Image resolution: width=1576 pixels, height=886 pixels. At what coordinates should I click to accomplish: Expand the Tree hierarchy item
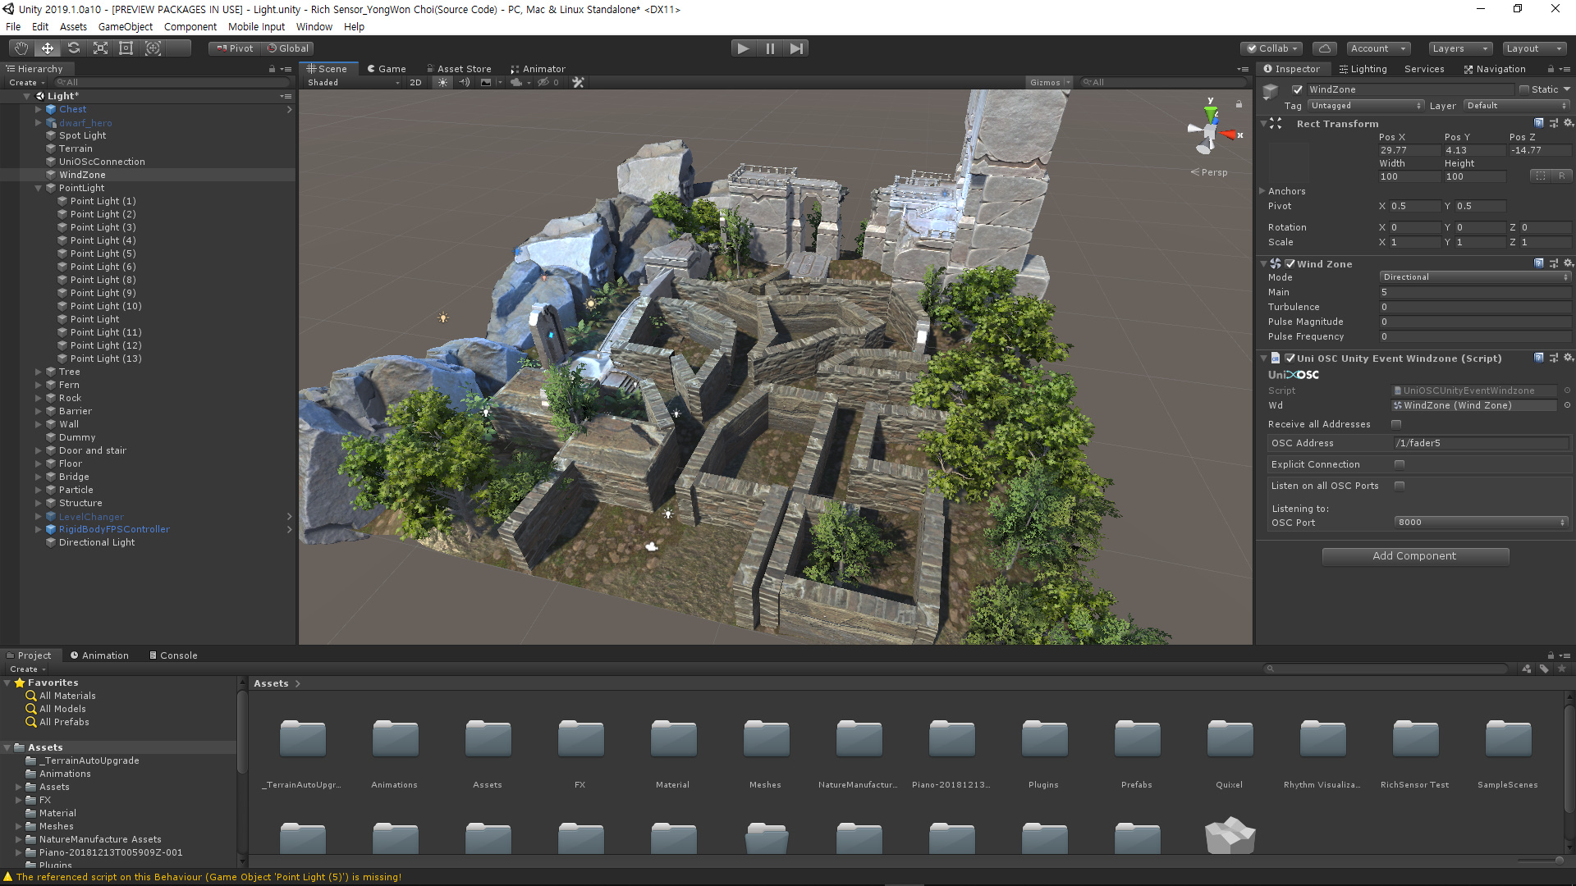pyautogui.click(x=38, y=372)
